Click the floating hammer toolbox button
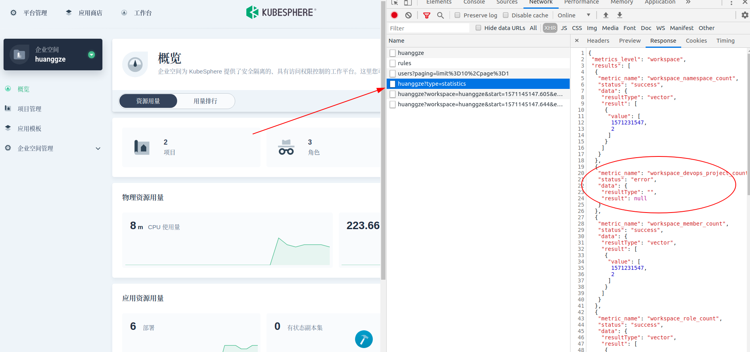This screenshot has width=750, height=352. (364, 339)
